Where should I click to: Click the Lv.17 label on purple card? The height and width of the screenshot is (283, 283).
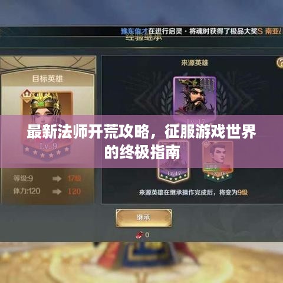click(x=174, y=173)
